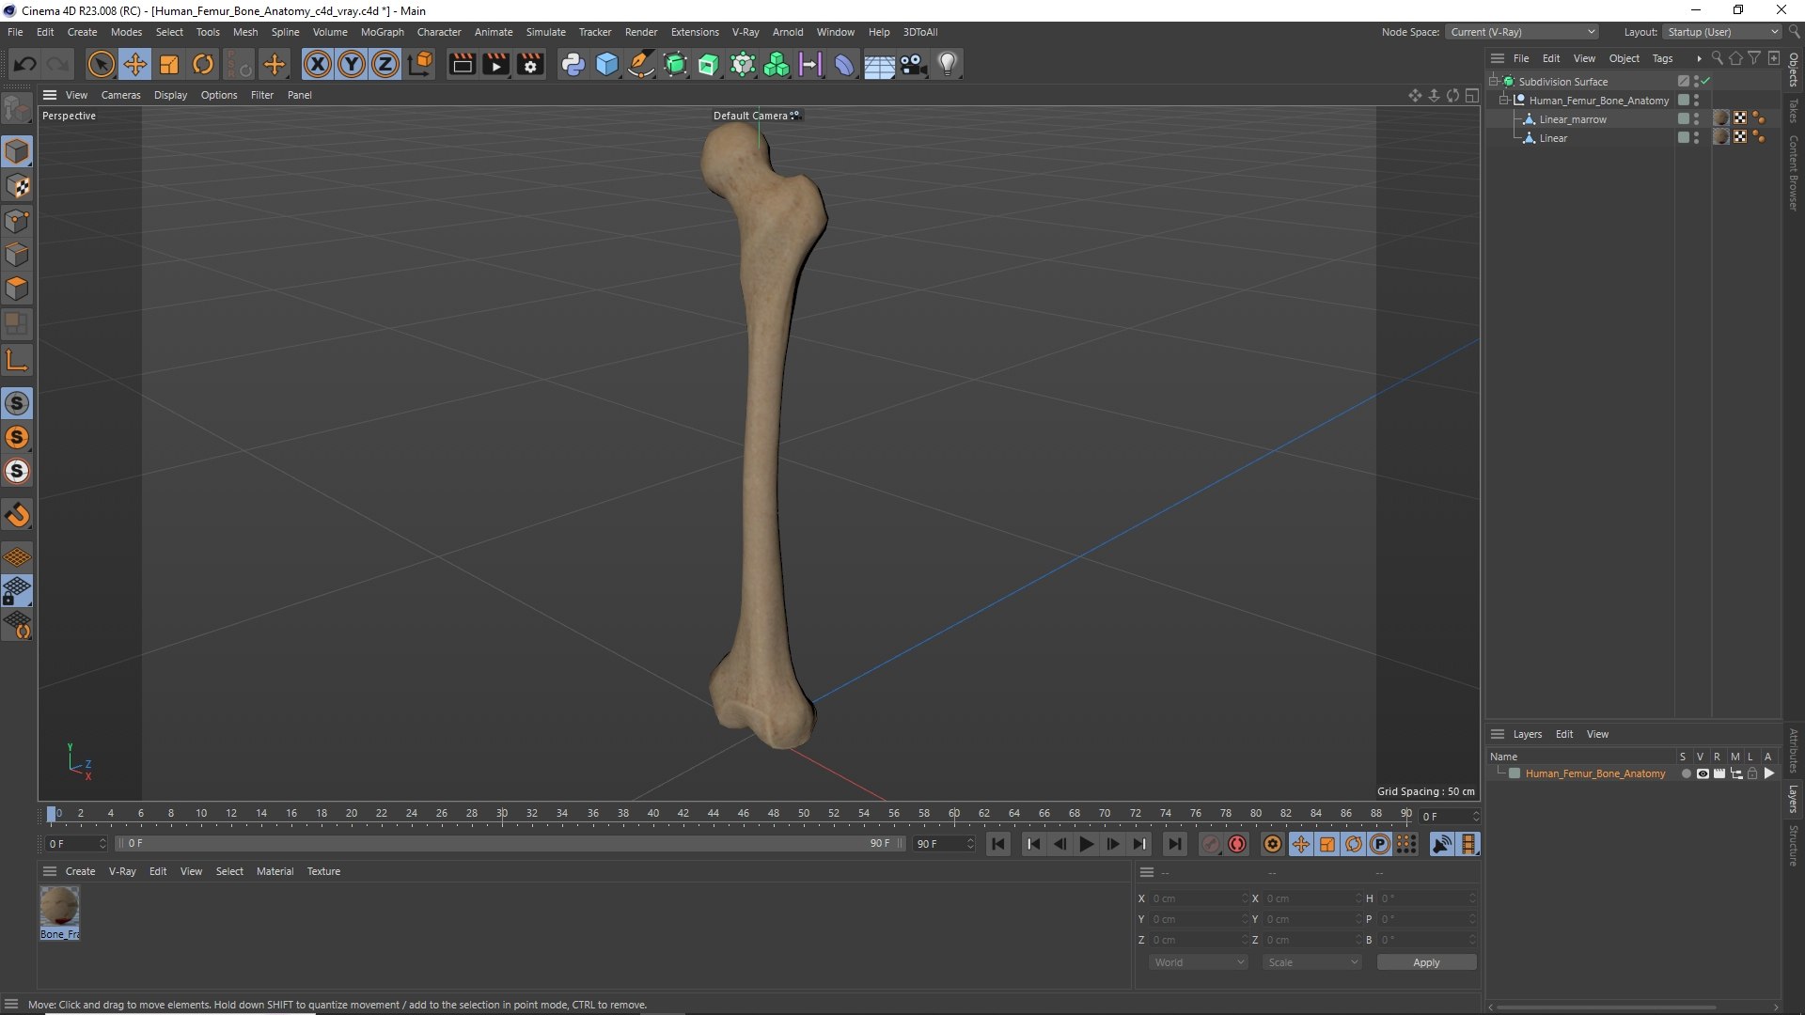Collapse the Subdivision Surface tree item
Image resolution: width=1805 pixels, height=1015 pixels.
(x=1494, y=82)
